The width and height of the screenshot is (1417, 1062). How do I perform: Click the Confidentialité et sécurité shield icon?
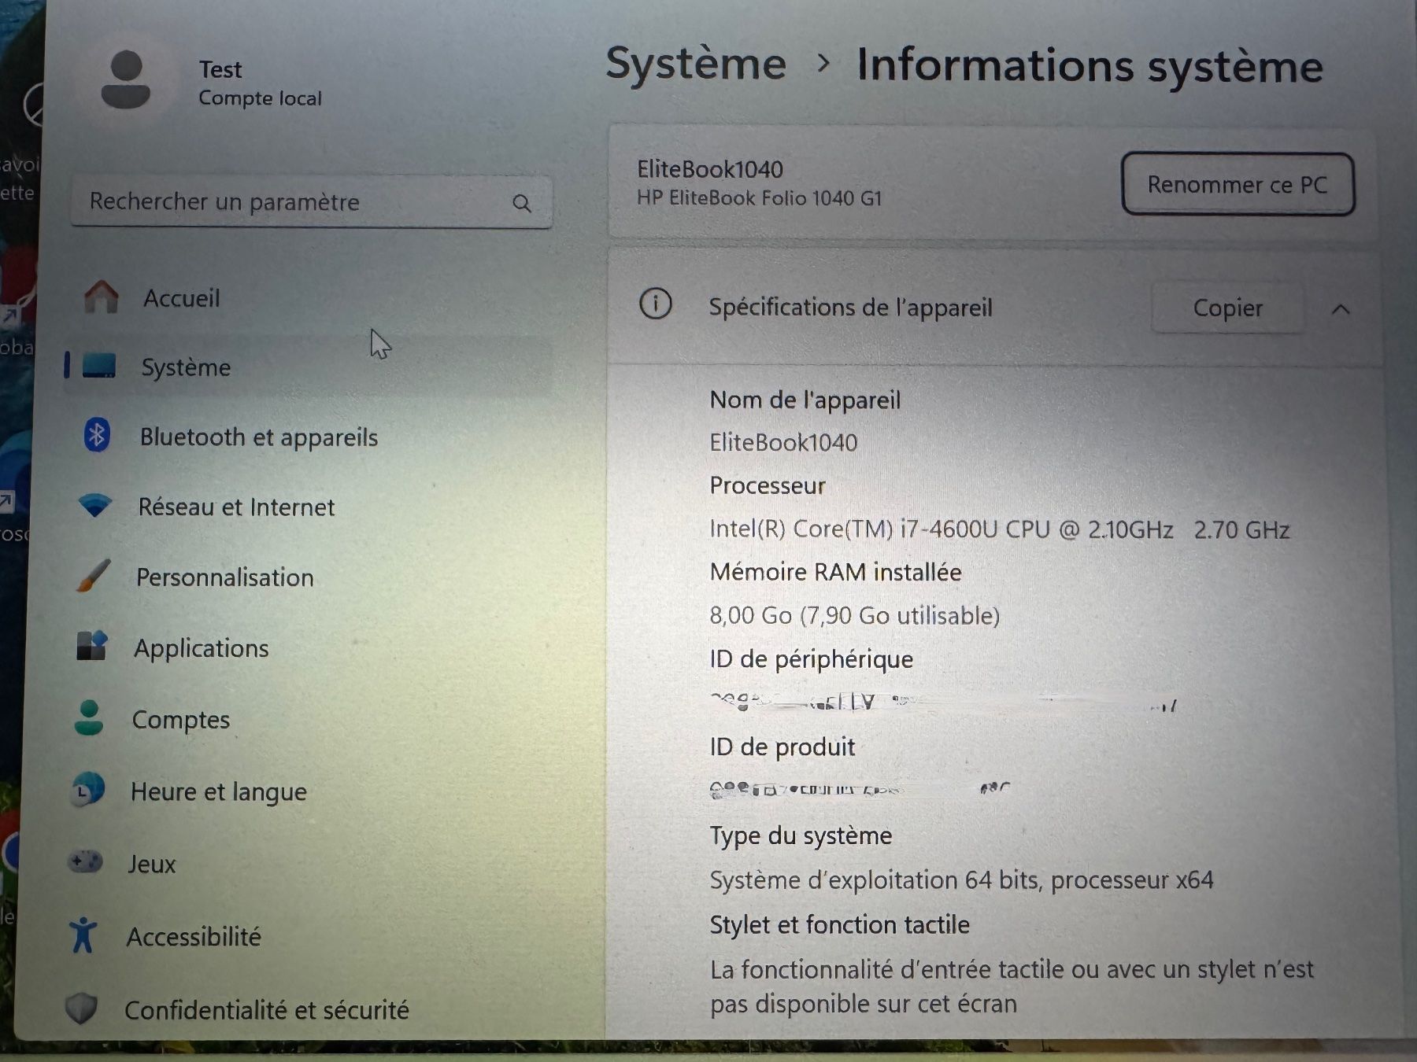(81, 1008)
